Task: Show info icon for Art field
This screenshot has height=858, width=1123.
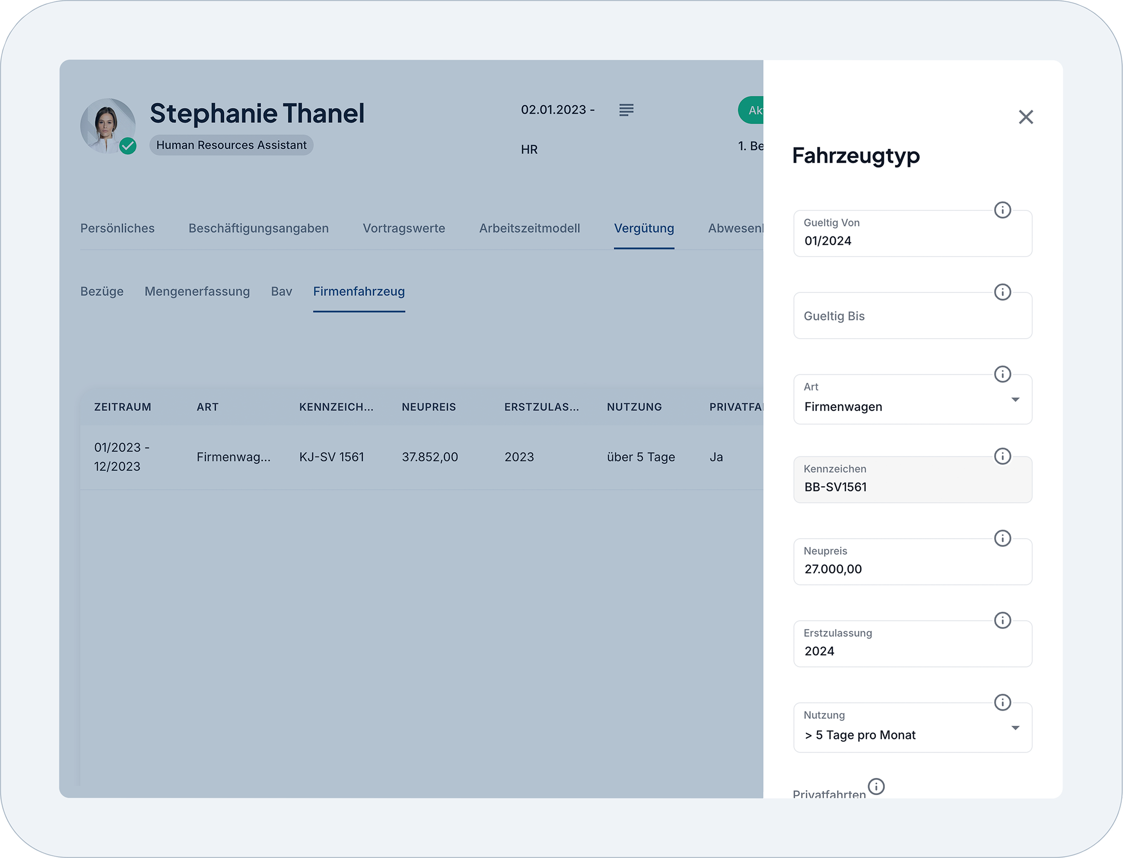Action: click(1002, 374)
